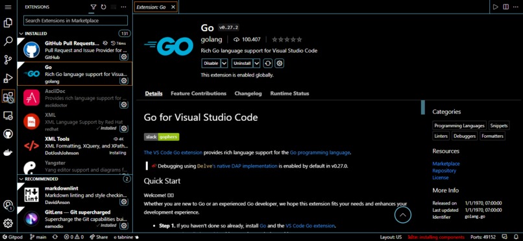Select the Linters category tag
This screenshot has height=241, width=523.
[441, 136]
